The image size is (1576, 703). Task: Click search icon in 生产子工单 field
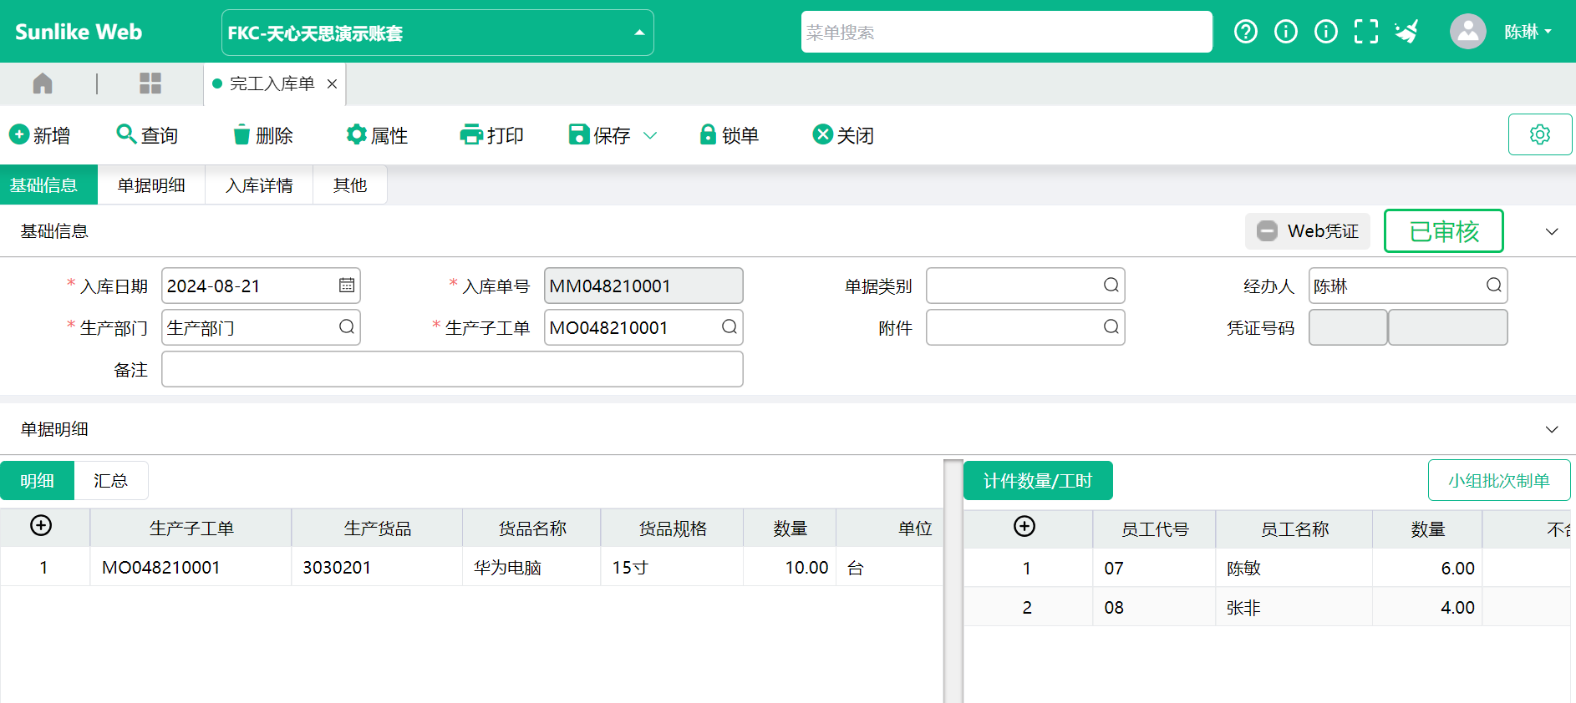729,327
